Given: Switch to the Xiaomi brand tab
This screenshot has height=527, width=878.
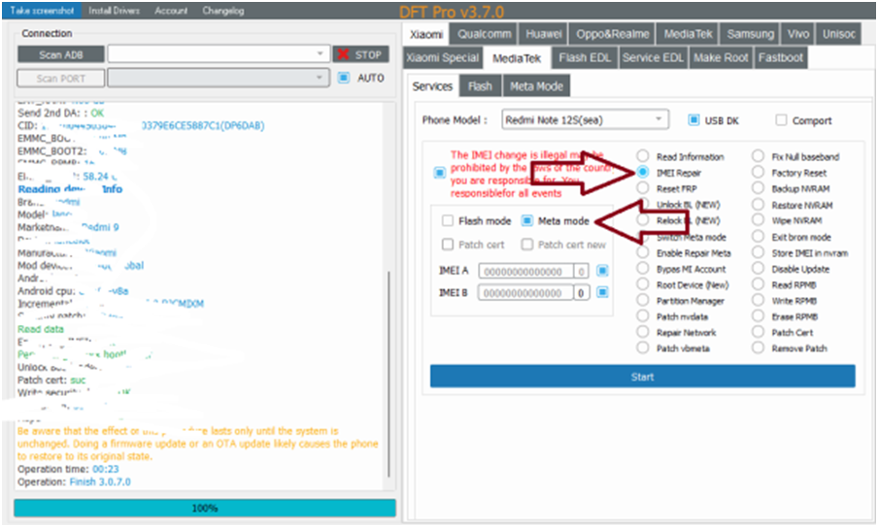Looking at the screenshot, I should pos(426,34).
